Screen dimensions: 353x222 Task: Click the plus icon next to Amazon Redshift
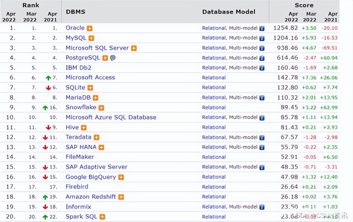121,197
